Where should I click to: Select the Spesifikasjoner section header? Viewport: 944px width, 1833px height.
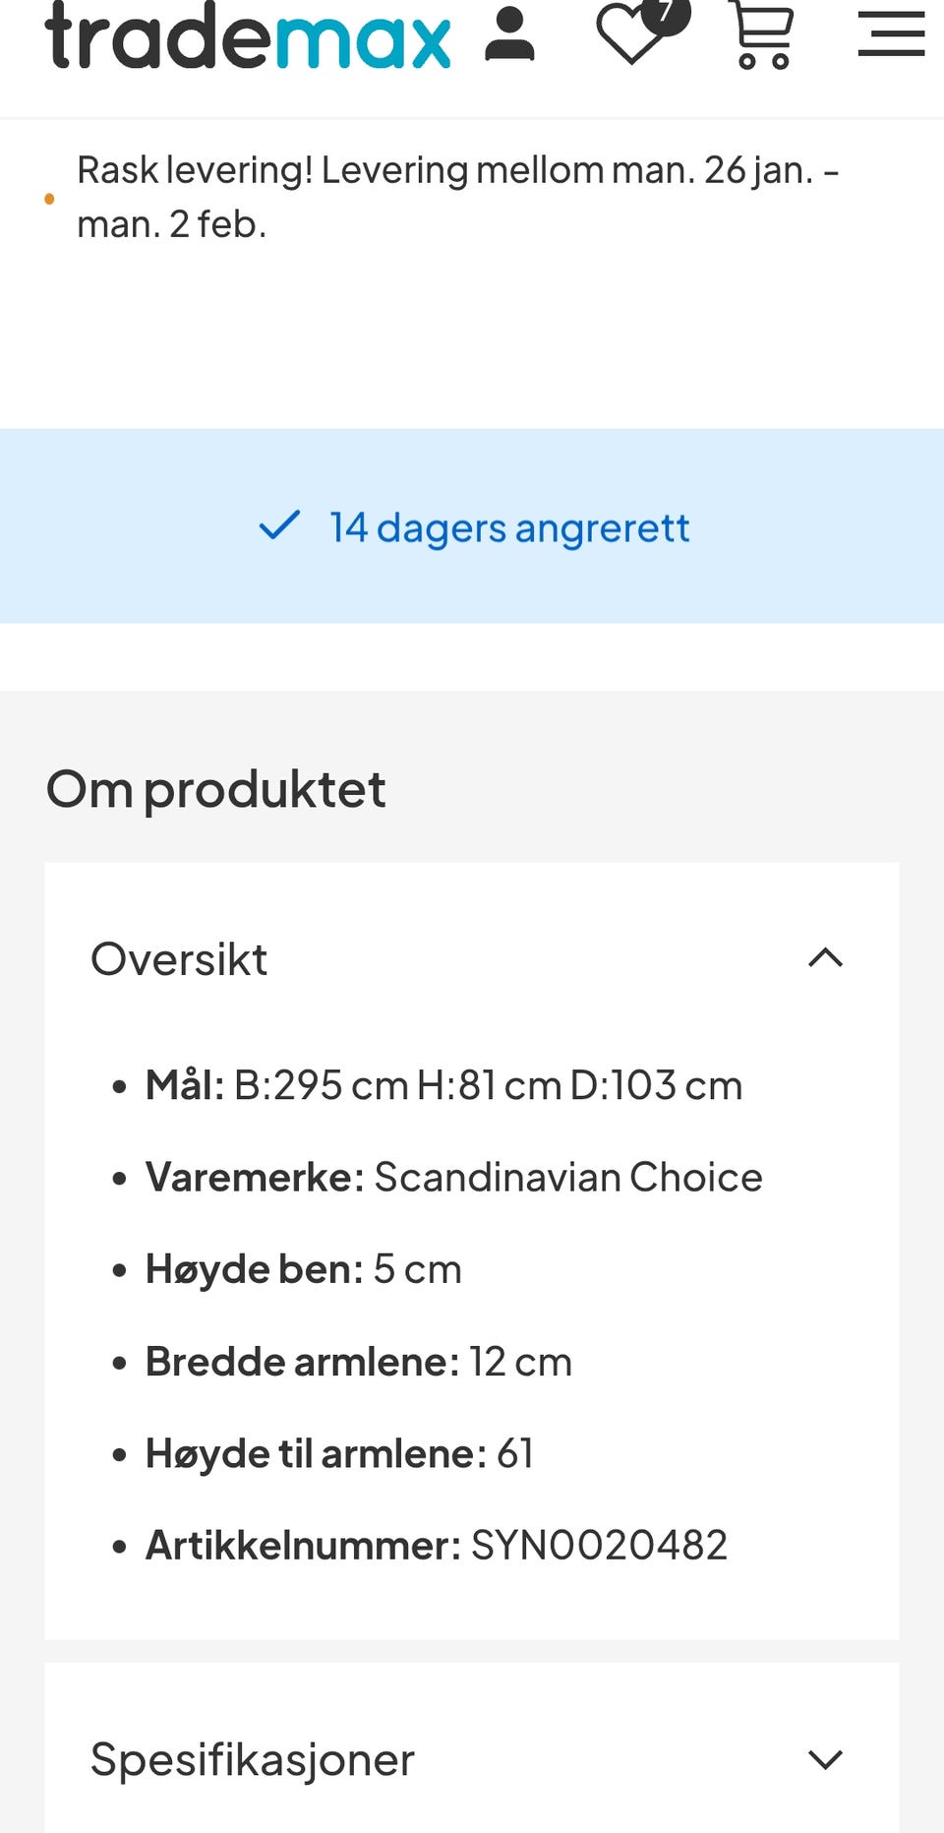click(x=252, y=1758)
